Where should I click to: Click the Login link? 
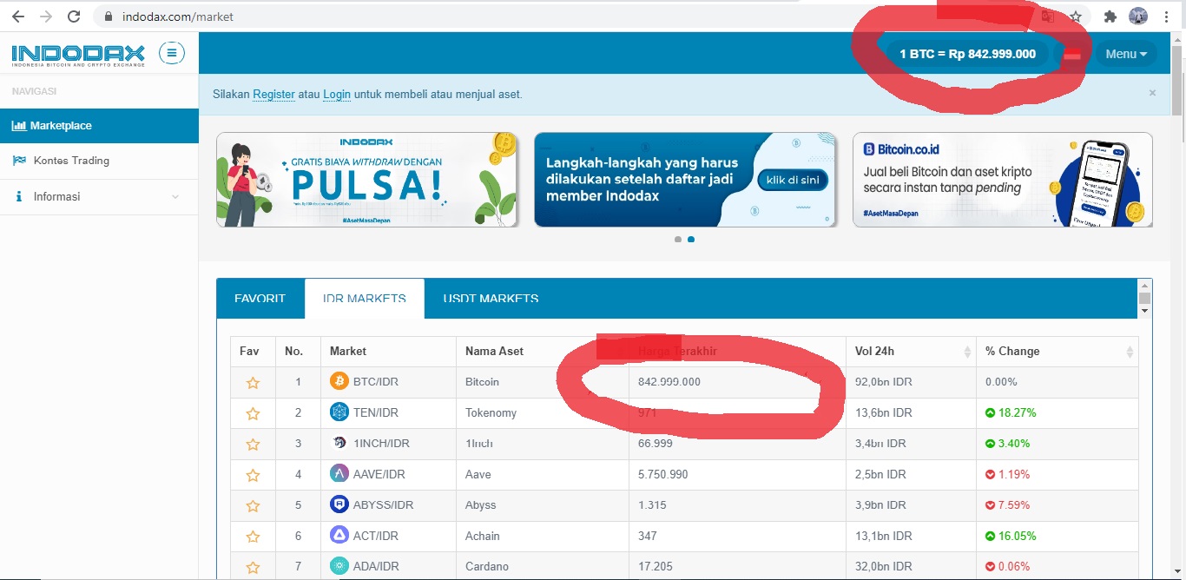pos(337,94)
